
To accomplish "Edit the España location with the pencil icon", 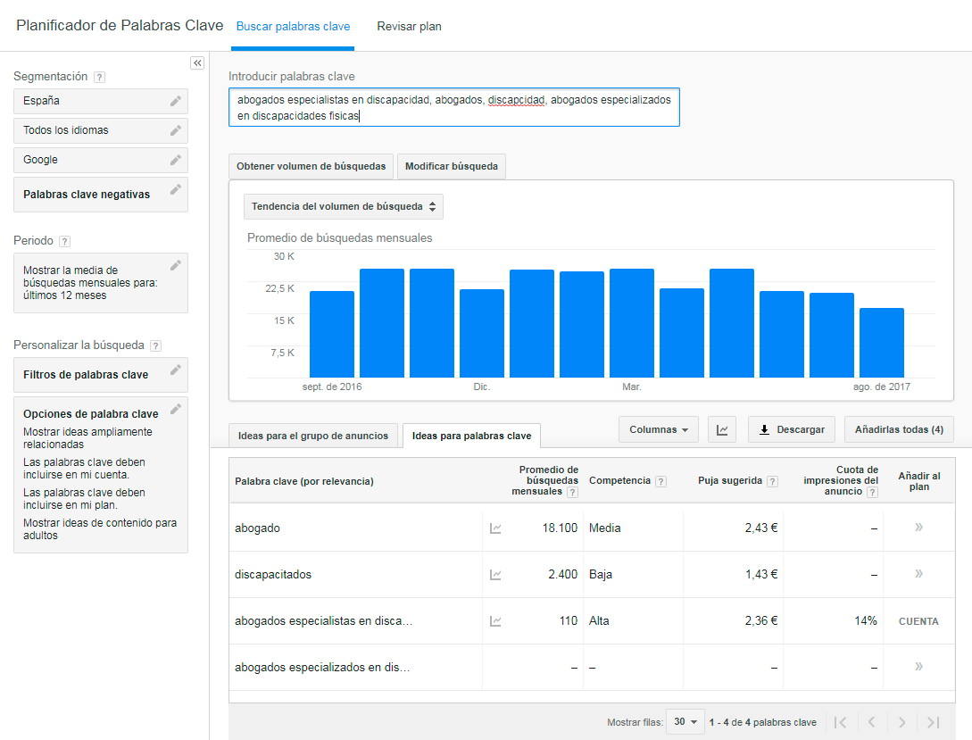I will coord(175,101).
